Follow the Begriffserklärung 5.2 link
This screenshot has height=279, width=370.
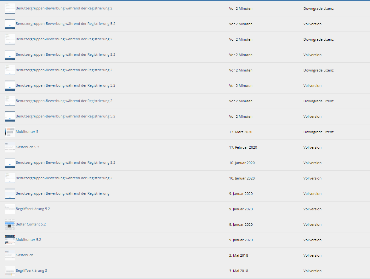pyautogui.click(x=33, y=209)
